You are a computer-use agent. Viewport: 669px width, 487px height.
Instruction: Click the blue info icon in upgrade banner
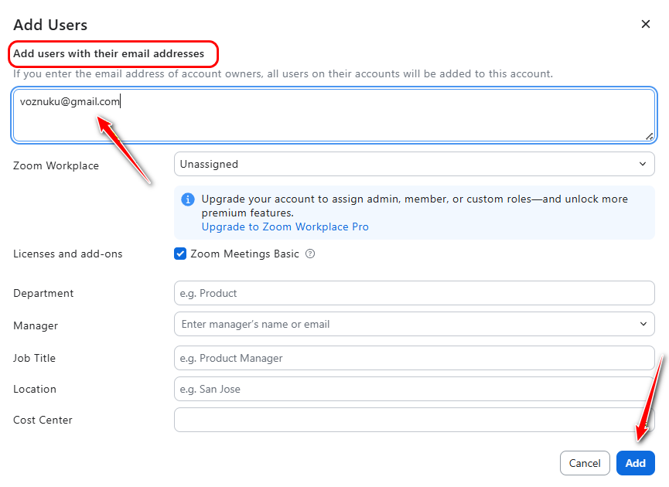coord(188,199)
